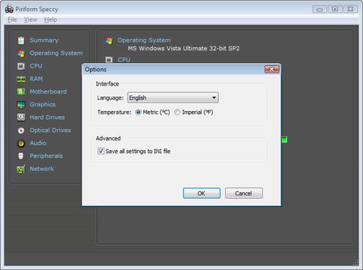Click the RAM memory stick icon
Image resolution: width=363 pixels, height=270 pixels.
pos(21,79)
